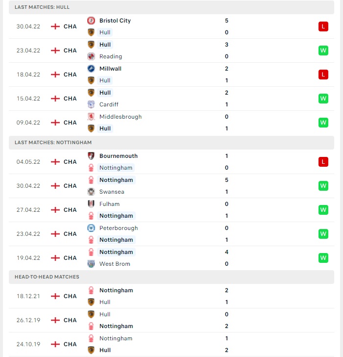Click the Cardiff club crest
The width and height of the screenshot is (343, 357).
(91, 104)
